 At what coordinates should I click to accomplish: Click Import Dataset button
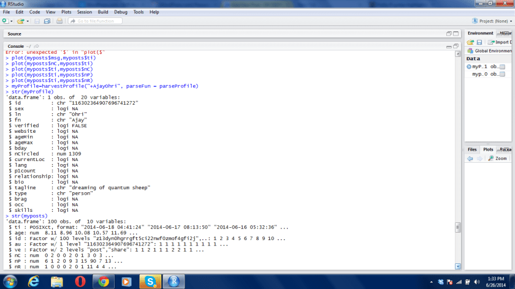500,42
